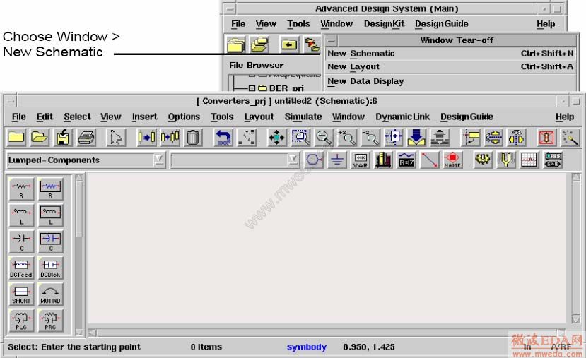Expand the BER_prj folder in File Browser
The width and height of the screenshot is (586, 358).
252,88
